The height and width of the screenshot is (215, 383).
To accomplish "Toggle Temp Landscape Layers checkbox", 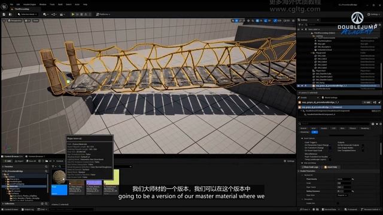I will [330, 159].
